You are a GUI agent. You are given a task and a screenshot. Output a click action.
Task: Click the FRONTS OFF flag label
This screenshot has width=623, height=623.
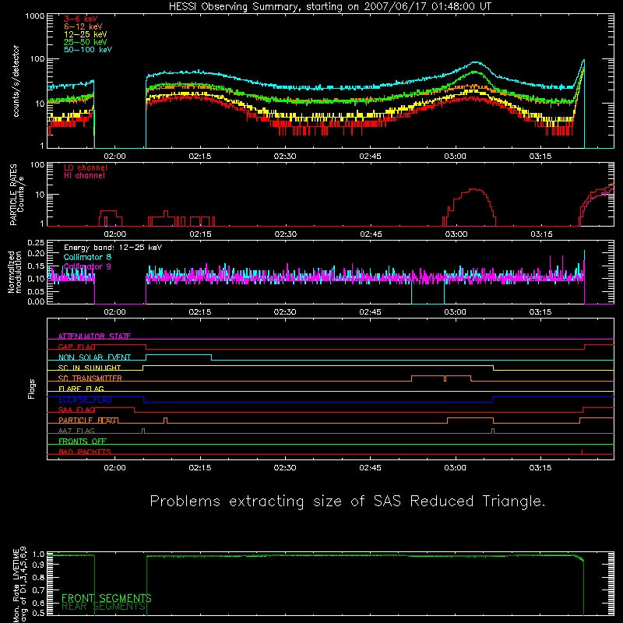click(83, 442)
